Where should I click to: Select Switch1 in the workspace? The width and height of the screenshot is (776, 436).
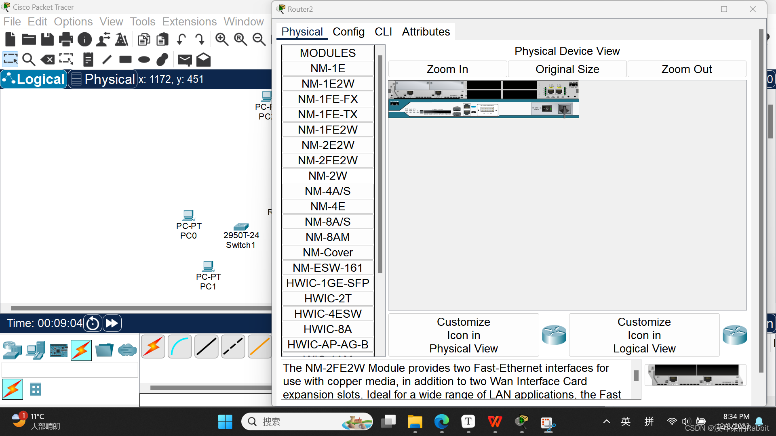coord(241,236)
